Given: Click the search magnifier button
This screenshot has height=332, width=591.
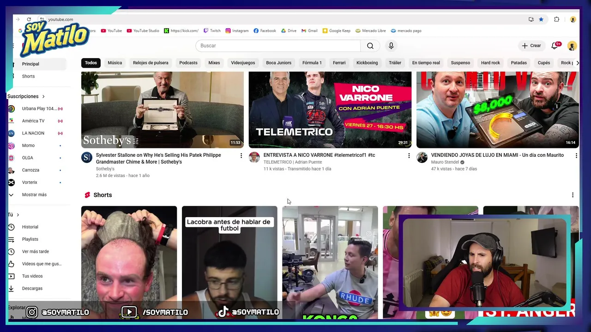Looking at the screenshot, I should [x=370, y=46].
